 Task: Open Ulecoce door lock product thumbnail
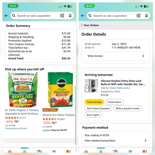coord(91,86)
